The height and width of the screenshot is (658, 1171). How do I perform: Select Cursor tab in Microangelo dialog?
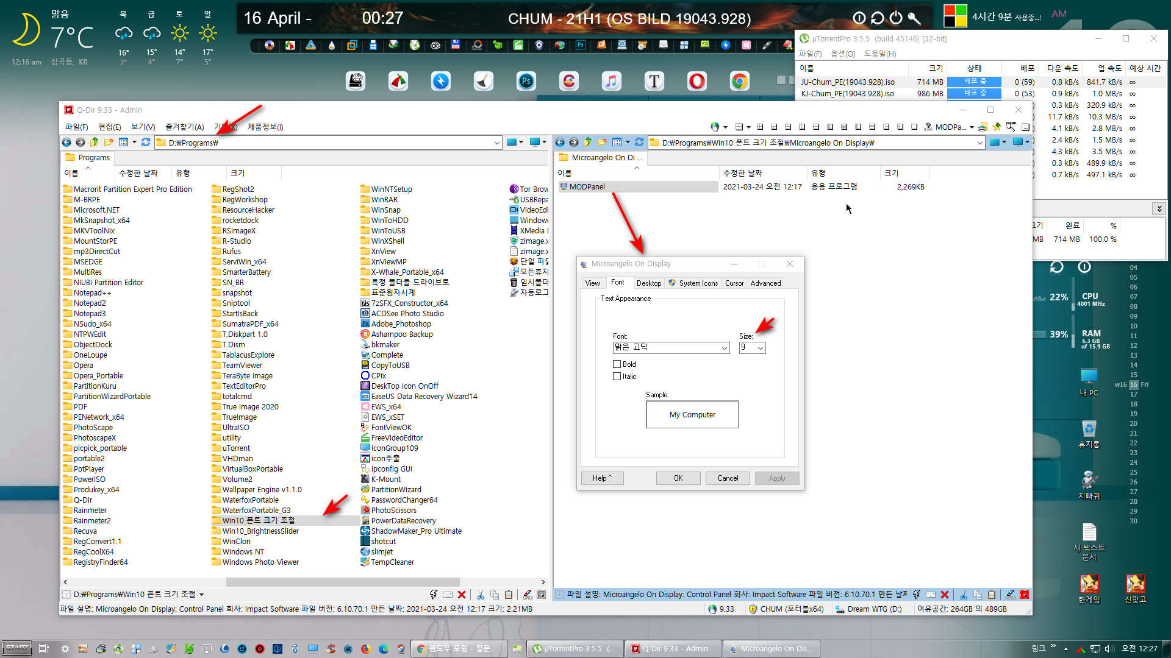[734, 283]
